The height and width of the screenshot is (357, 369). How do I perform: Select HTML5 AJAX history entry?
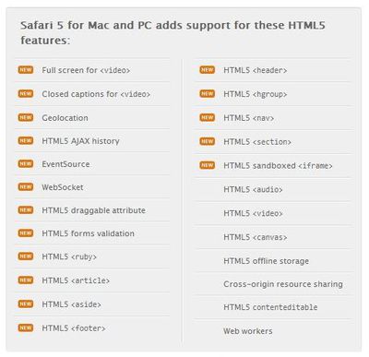80,141
